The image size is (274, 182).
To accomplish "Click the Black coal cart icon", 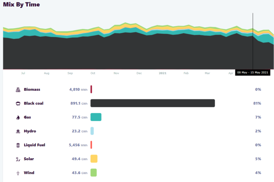I will (x=18, y=103).
